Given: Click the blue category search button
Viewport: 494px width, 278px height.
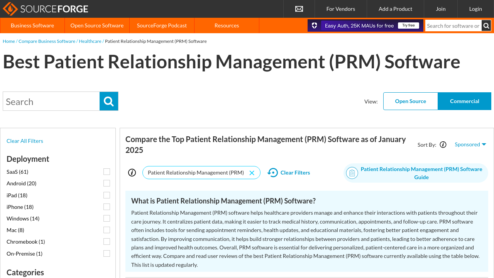Looking at the screenshot, I should click(109, 101).
